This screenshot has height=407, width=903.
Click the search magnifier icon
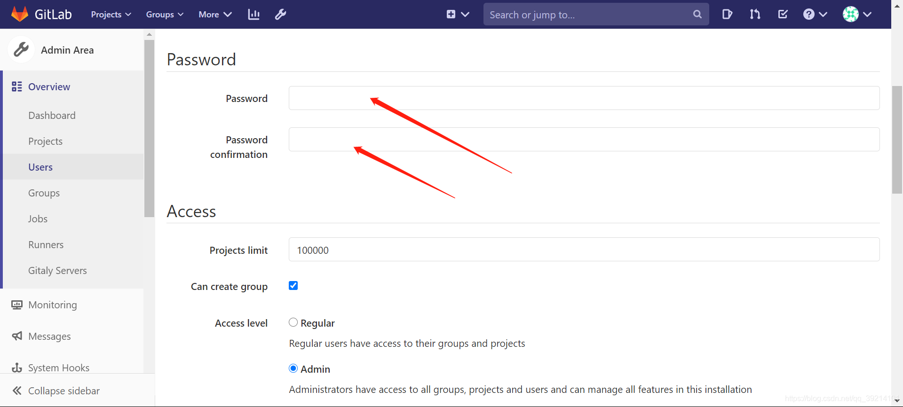(x=697, y=15)
